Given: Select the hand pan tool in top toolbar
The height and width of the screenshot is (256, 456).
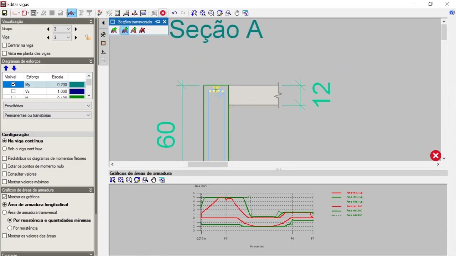Looking at the screenshot, I should (x=237, y=13).
